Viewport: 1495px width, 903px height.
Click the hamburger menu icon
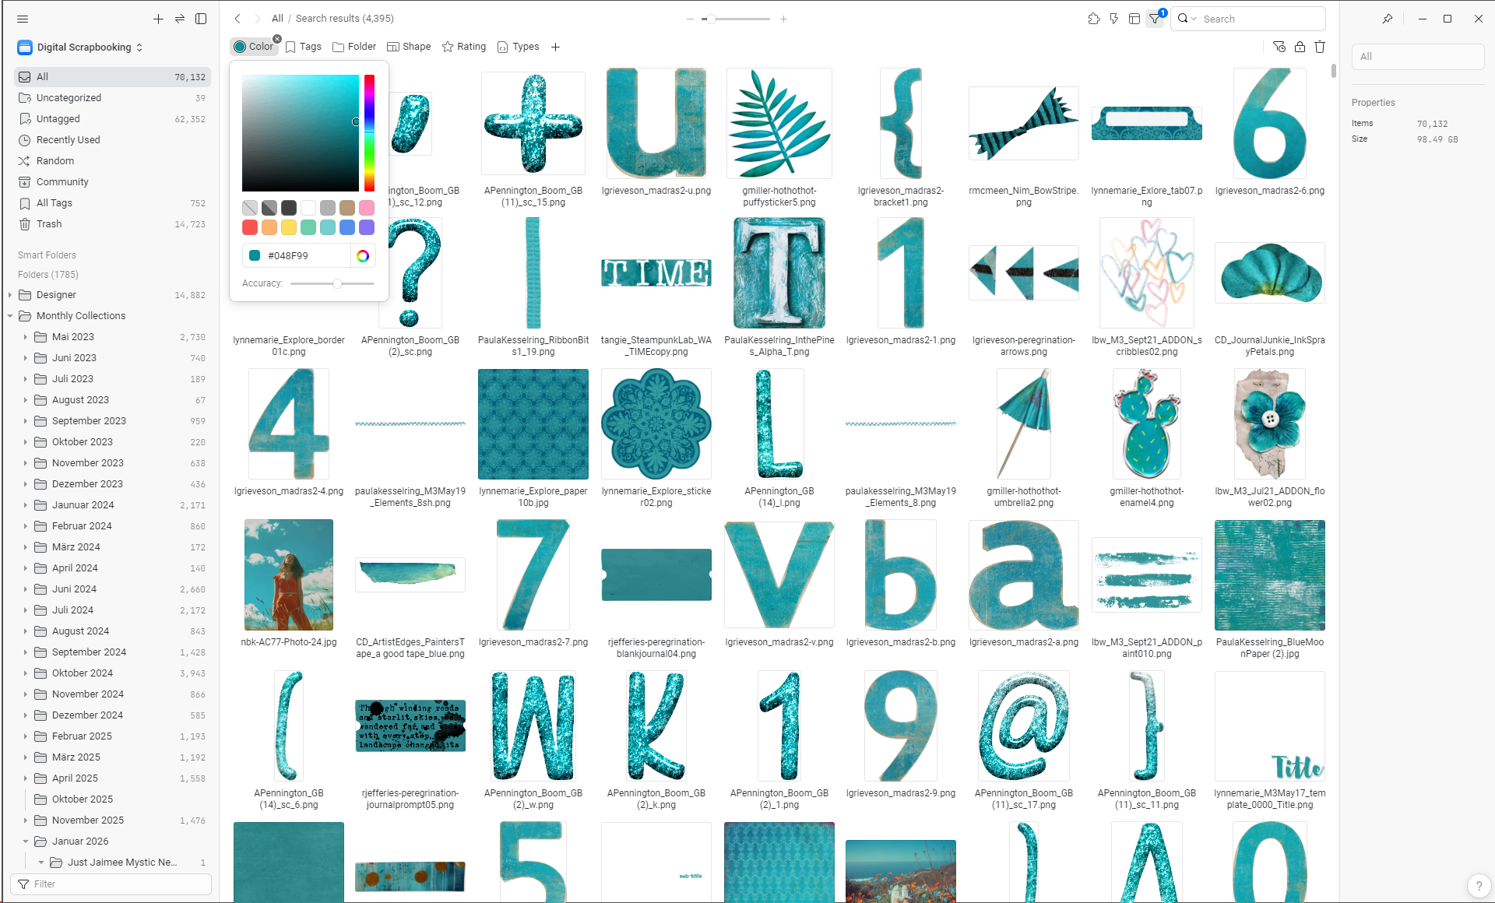click(23, 19)
